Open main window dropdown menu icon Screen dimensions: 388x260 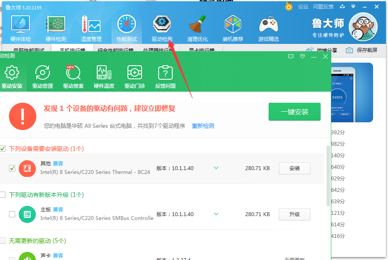click(353, 7)
